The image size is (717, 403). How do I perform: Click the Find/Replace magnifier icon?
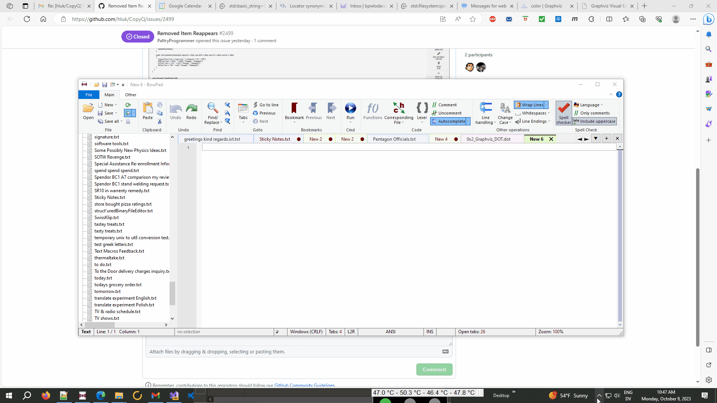[213, 108]
